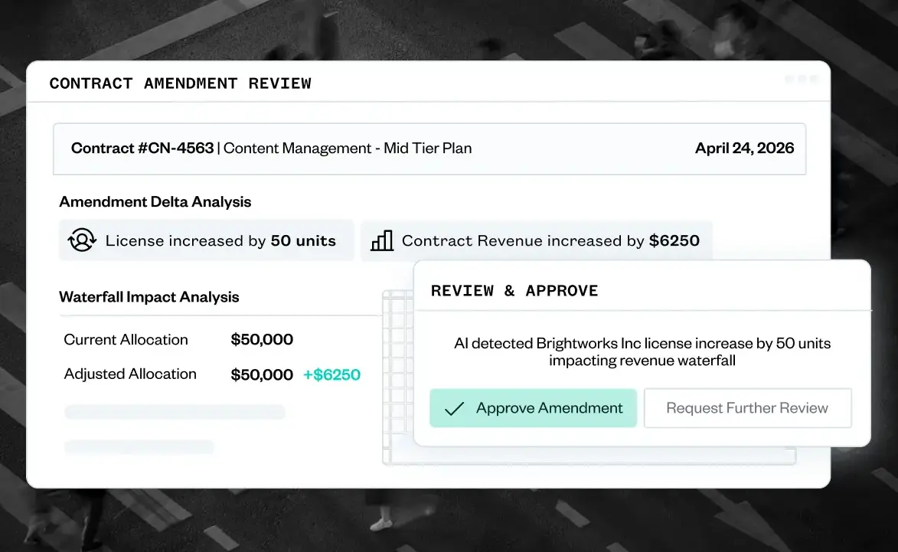The height and width of the screenshot is (552, 898).
Task: Click the license user-refresh icon
Action: pyautogui.click(x=83, y=240)
